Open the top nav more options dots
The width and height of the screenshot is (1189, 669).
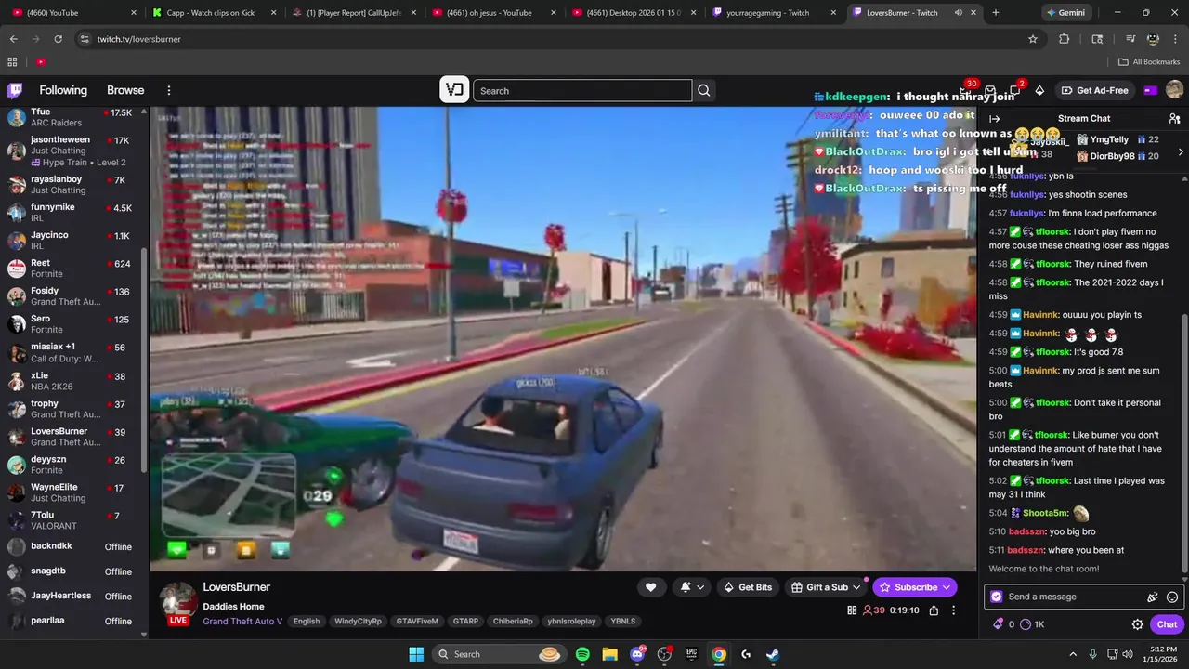pos(169,90)
